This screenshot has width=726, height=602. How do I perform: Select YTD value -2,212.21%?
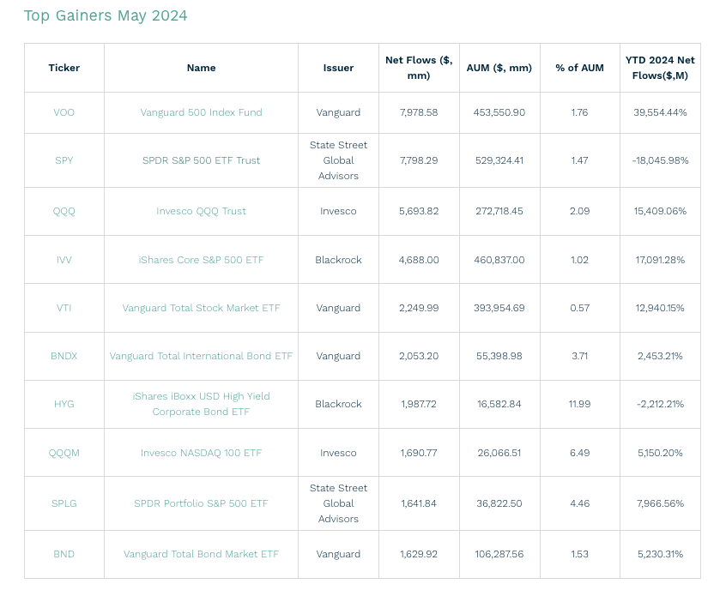(660, 405)
